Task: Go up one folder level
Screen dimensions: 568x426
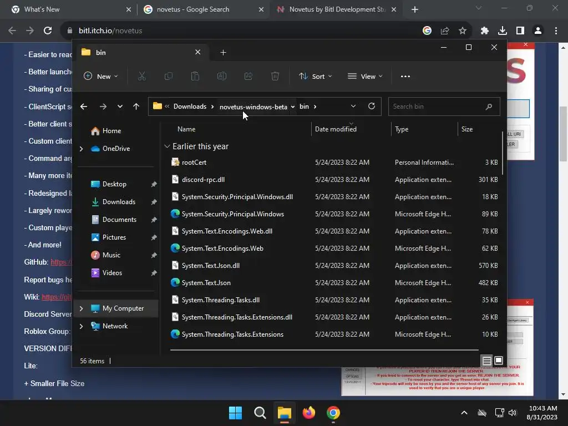Action: pos(136,106)
